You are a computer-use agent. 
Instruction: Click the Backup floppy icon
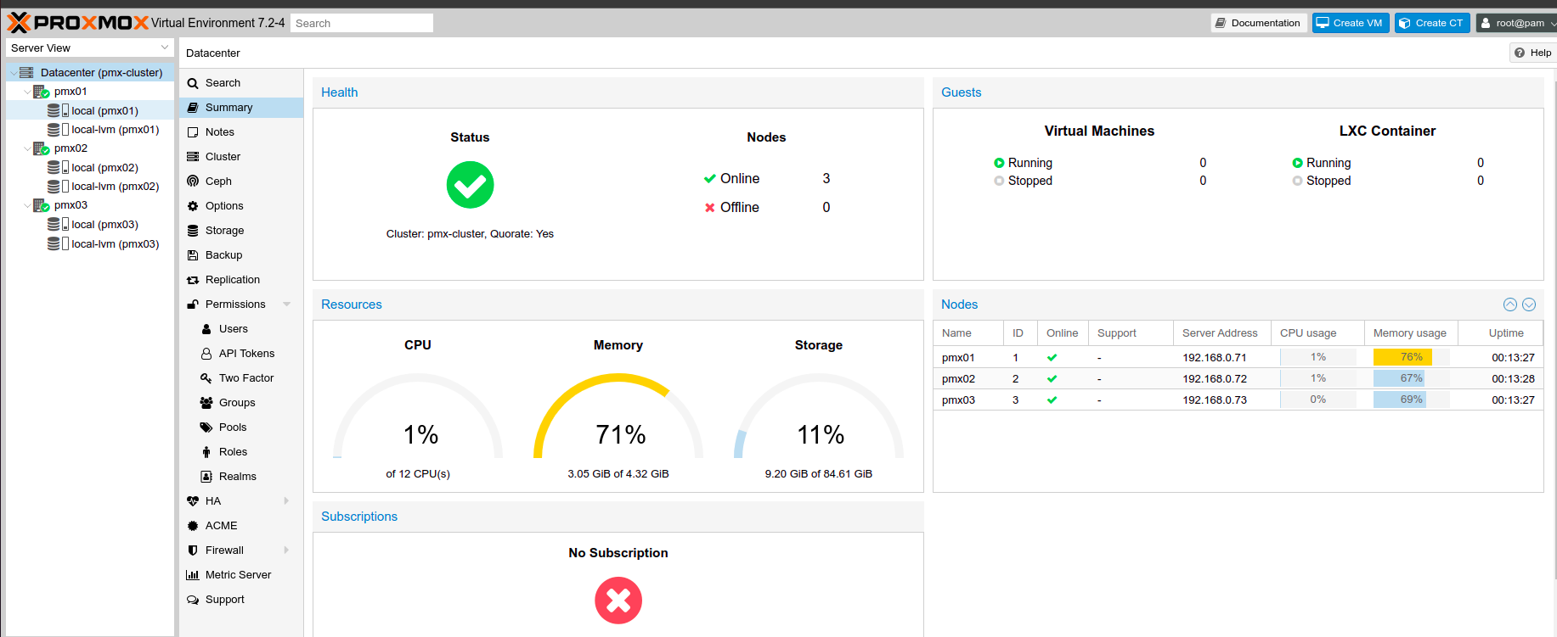click(193, 255)
